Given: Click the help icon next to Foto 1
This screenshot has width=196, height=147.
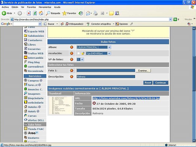Looking at the screenshot, I should (72, 70).
